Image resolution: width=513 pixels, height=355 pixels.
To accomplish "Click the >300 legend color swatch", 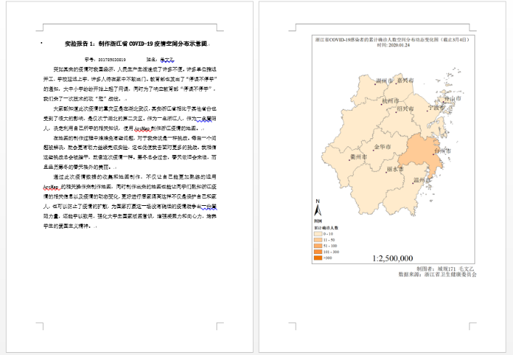I will 319,258.
